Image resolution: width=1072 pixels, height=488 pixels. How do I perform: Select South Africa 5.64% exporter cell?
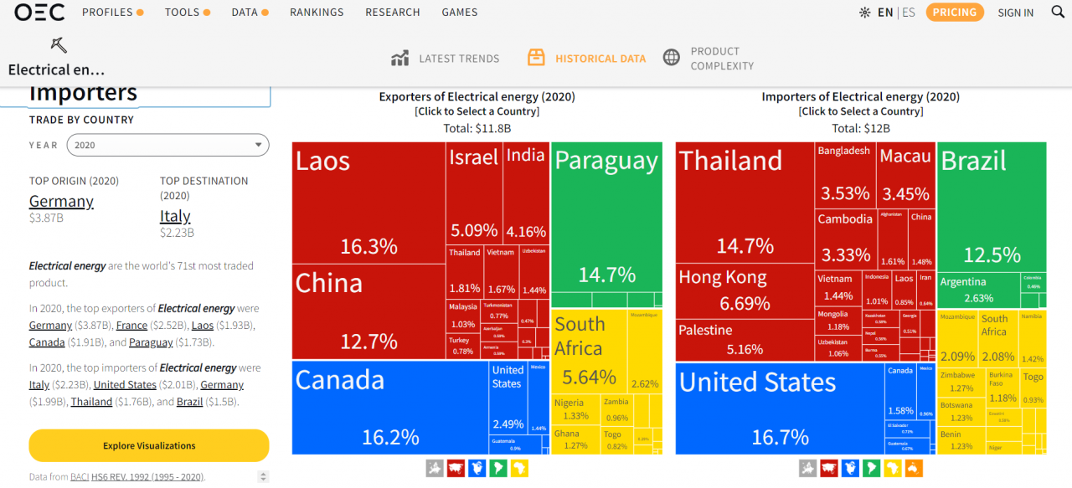[x=589, y=351]
